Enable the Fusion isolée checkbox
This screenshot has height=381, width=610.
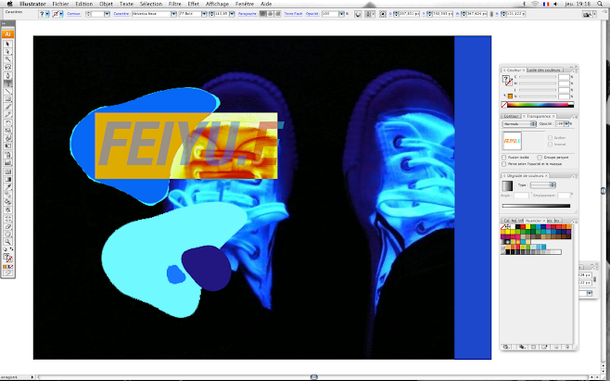point(504,158)
